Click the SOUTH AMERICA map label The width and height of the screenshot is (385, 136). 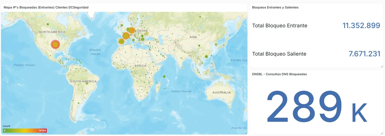pos(83,82)
